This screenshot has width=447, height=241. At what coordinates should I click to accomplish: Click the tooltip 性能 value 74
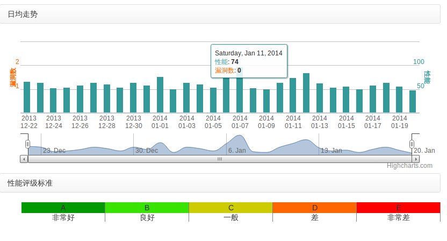click(x=235, y=62)
